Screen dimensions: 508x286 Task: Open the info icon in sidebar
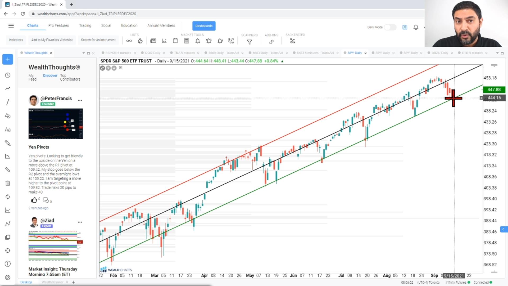point(8,264)
